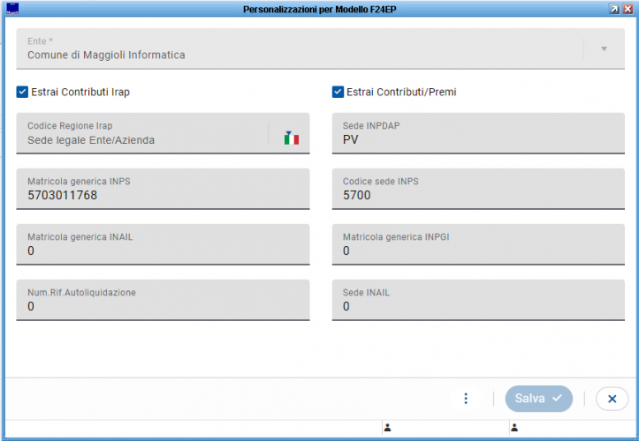Click the Italian flag region lookup icon
The width and height of the screenshot is (639, 441).
tap(292, 138)
